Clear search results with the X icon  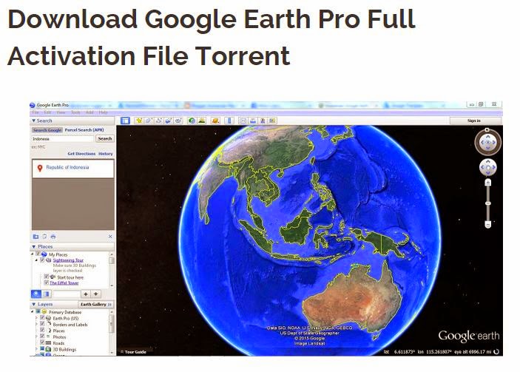(x=110, y=237)
